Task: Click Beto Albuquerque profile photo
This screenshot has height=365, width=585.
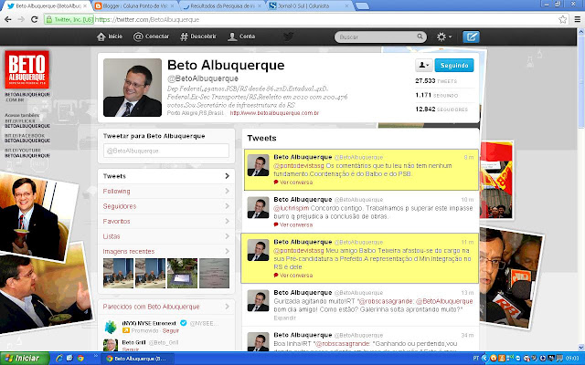Action: (x=133, y=88)
